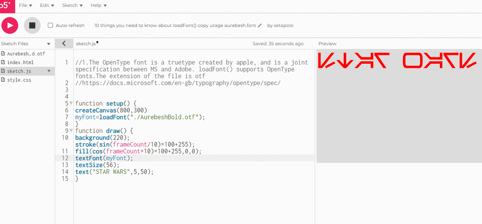Click the textSize(56) code line
Image resolution: width=482 pixels, height=224 pixels.
tap(97, 165)
